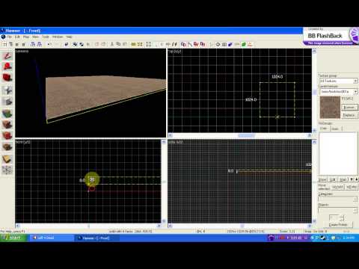
Task: Click the top view horizontal scrollbar
Action: pos(239,135)
